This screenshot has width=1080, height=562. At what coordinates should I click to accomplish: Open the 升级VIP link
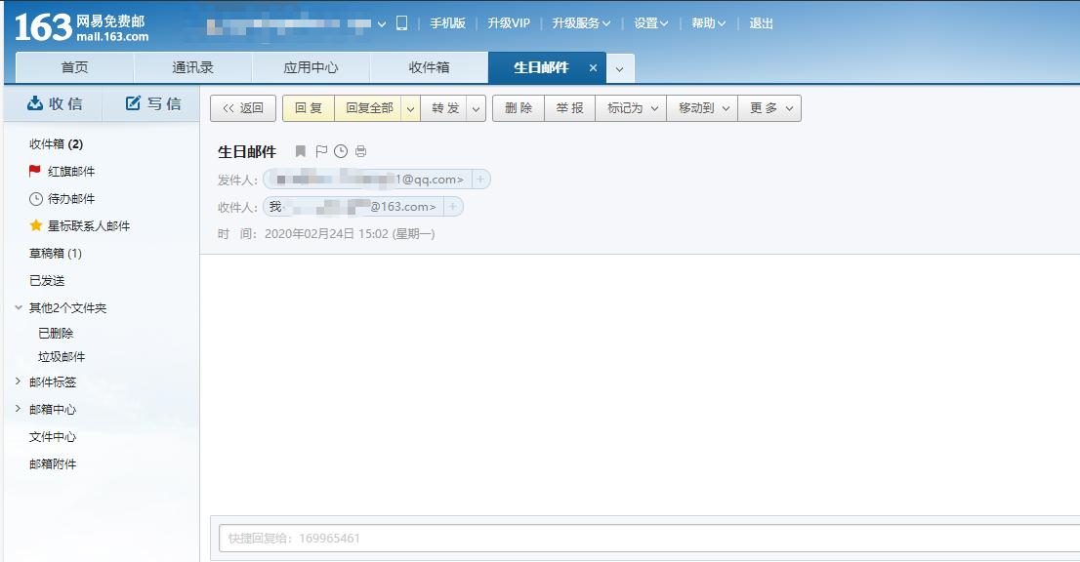tap(509, 23)
